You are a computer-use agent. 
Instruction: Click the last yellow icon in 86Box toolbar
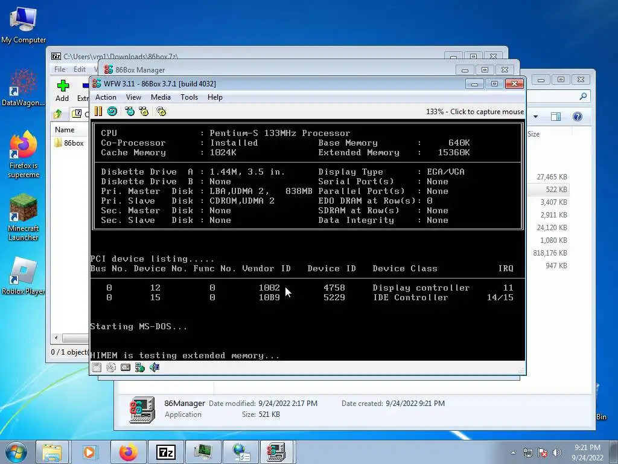161,112
